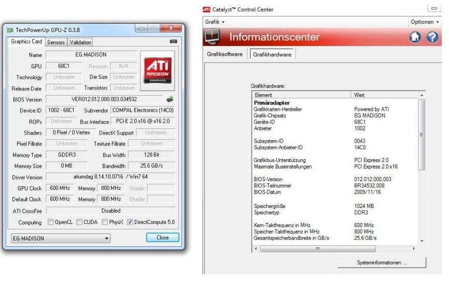Enable the OpenCL checkbox

point(50,222)
